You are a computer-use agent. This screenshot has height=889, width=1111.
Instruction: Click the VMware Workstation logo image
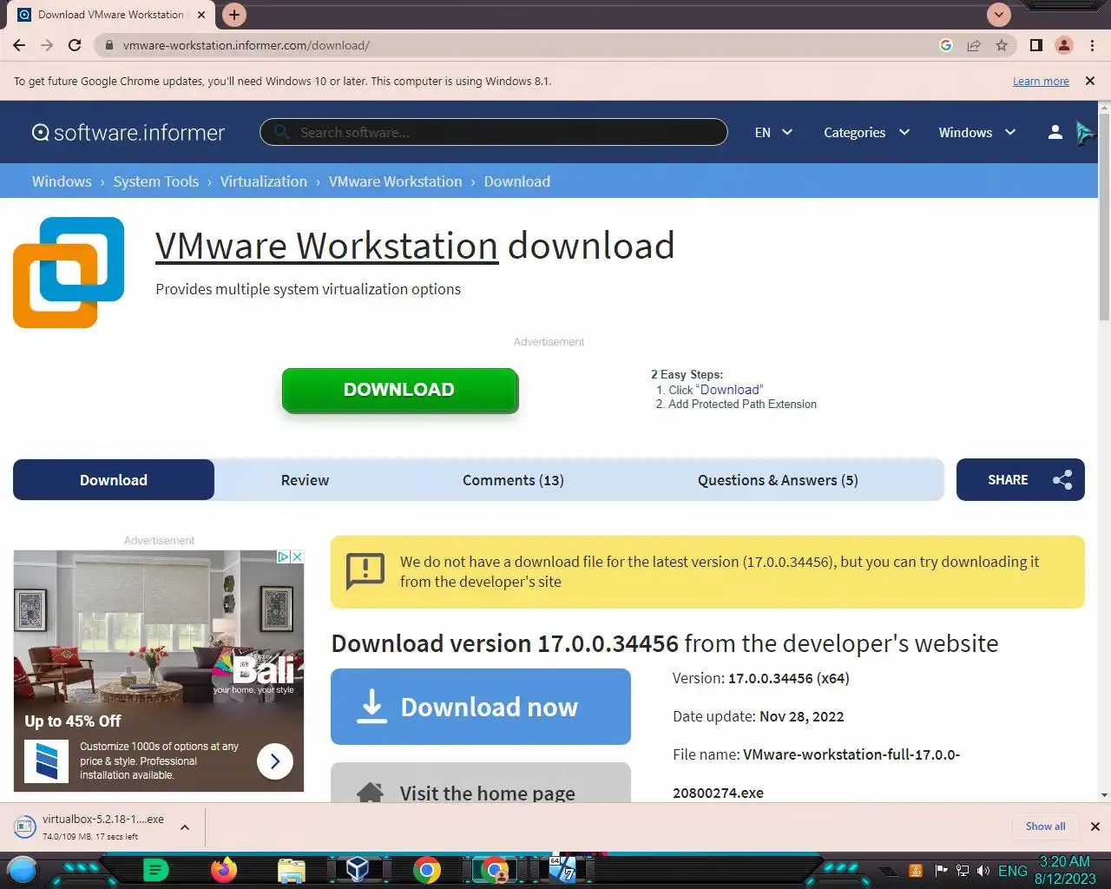(69, 273)
